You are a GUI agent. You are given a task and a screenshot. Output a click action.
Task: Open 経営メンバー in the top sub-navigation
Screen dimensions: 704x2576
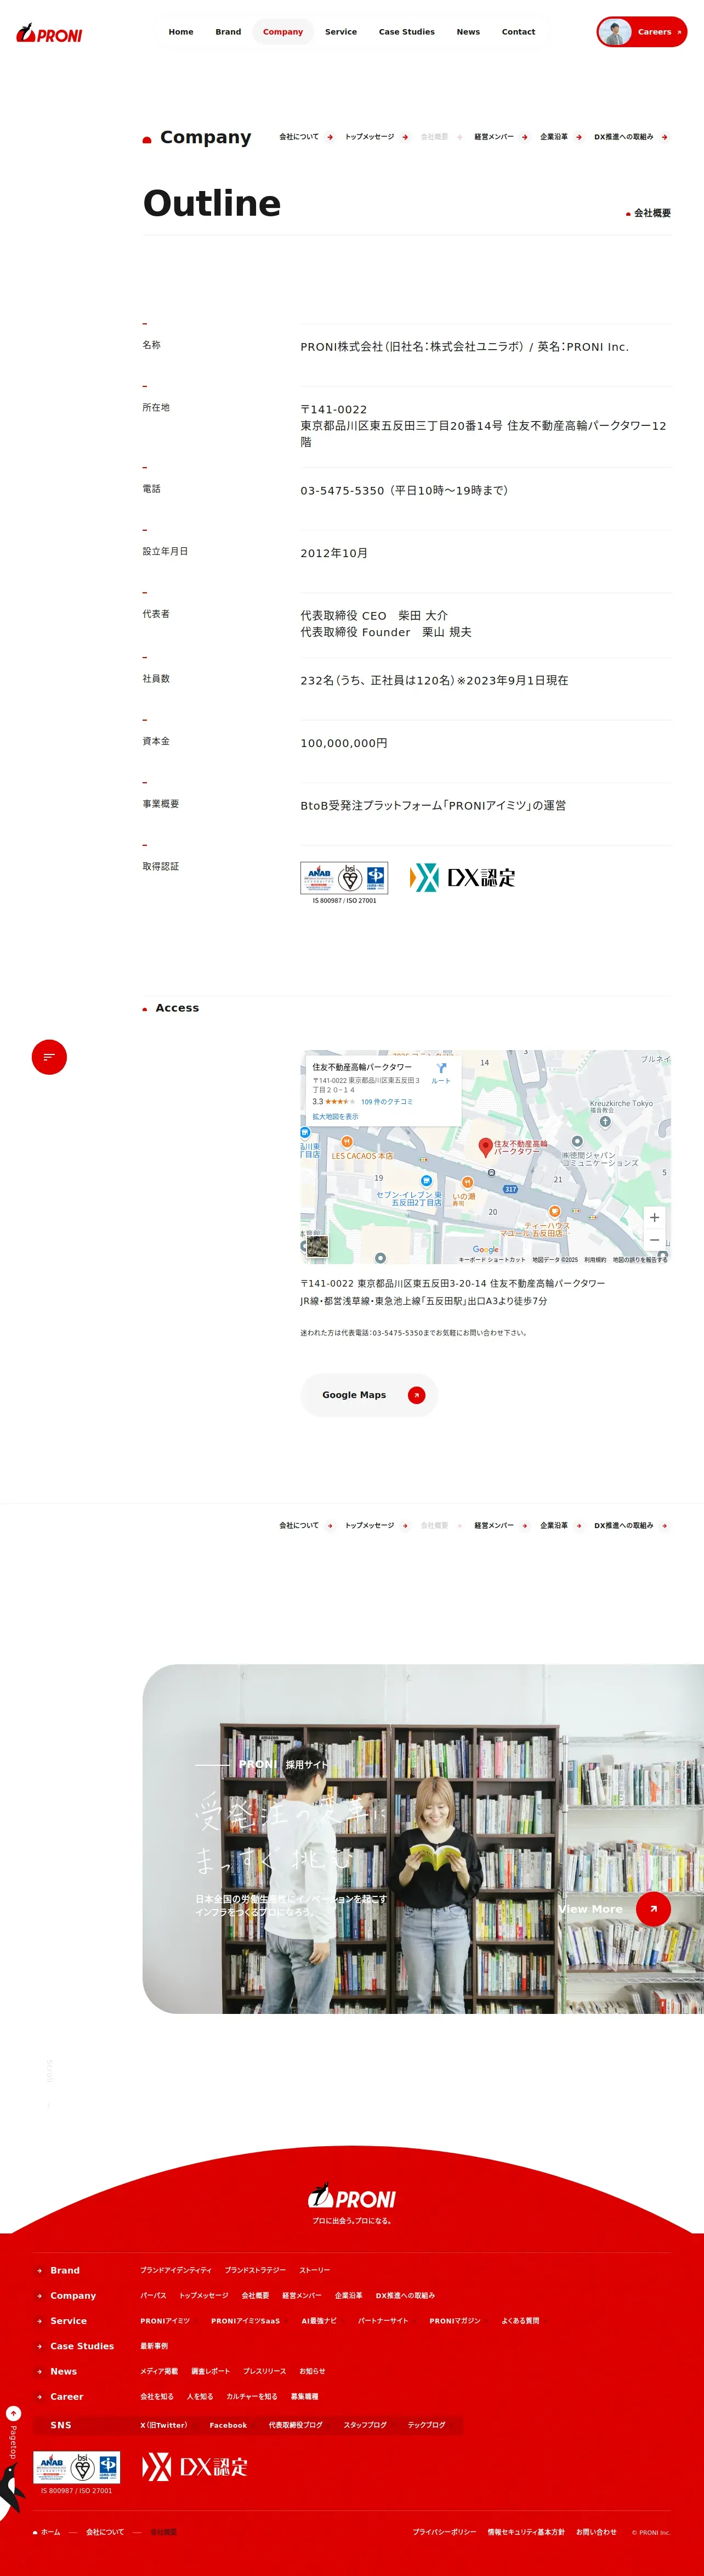tap(501, 137)
